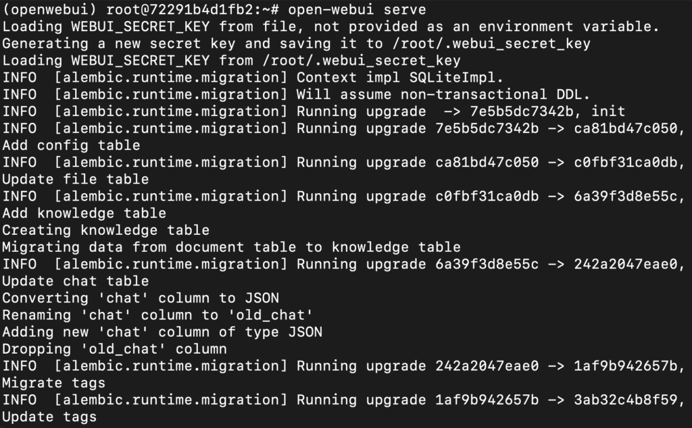Click the 'Update file table' line

point(75,179)
